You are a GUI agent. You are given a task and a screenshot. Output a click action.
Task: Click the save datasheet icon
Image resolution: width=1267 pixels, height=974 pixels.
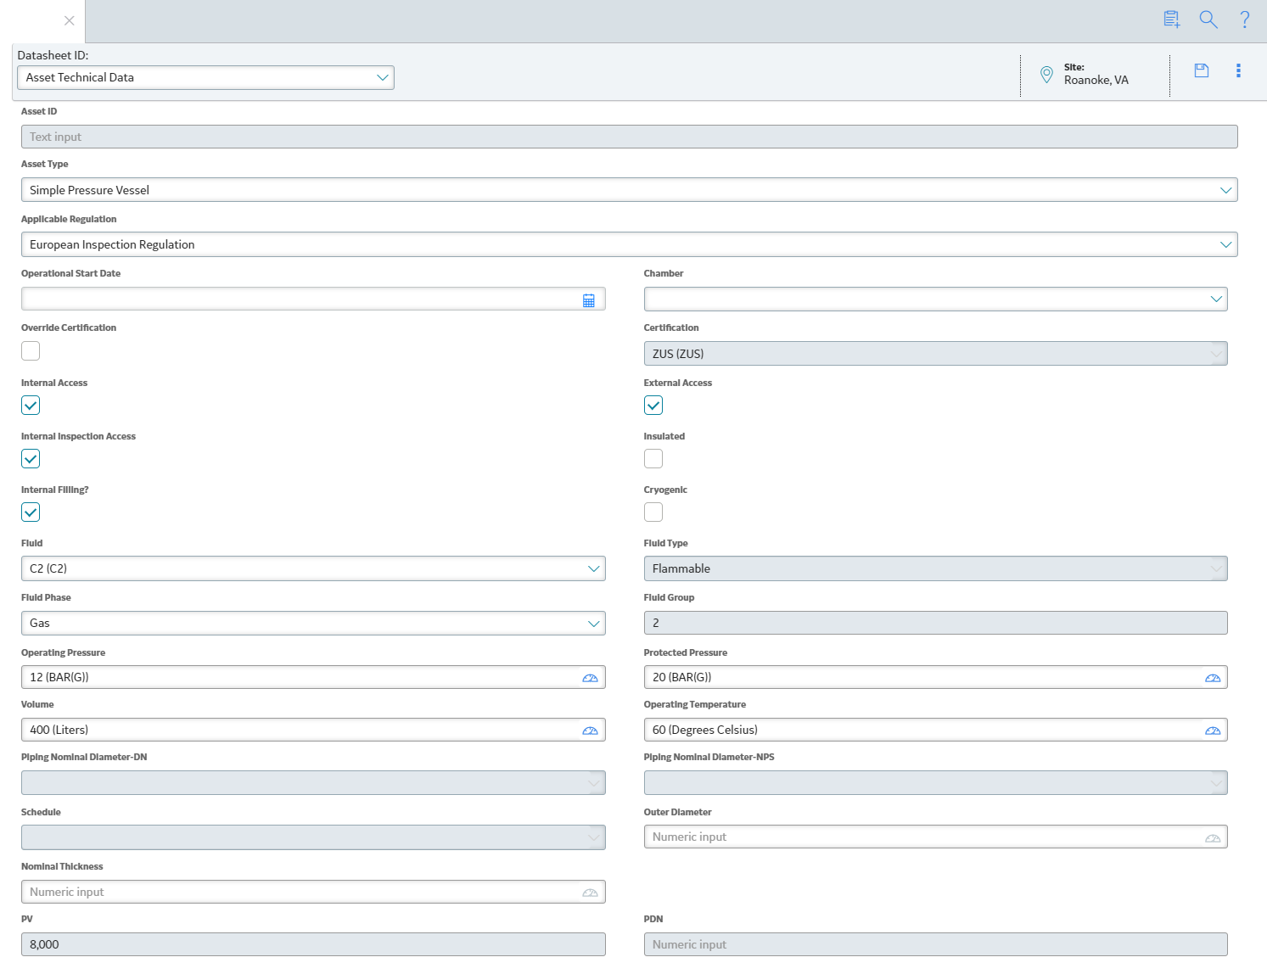tap(1202, 70)
